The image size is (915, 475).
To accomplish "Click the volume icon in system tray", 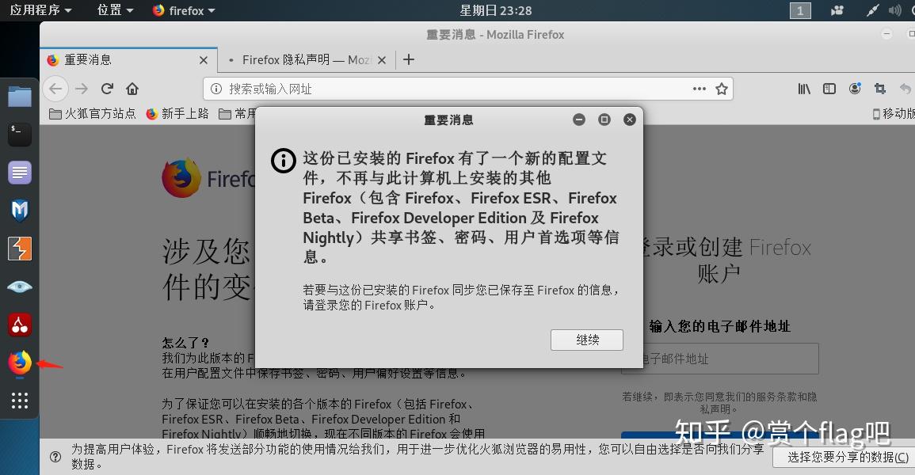I will pos(894,10).
